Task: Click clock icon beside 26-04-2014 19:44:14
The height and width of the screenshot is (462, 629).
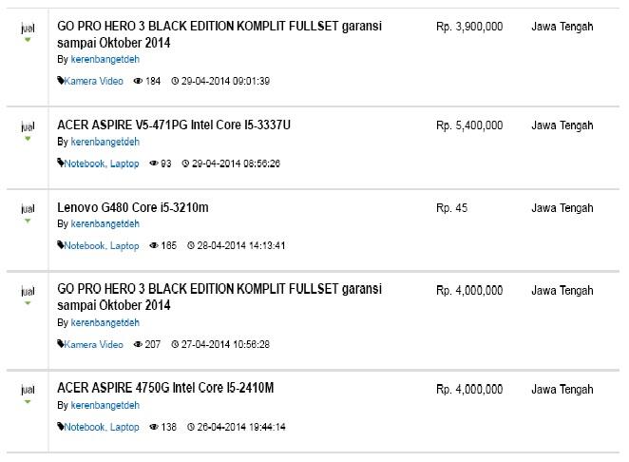Action: click(191, 427)
